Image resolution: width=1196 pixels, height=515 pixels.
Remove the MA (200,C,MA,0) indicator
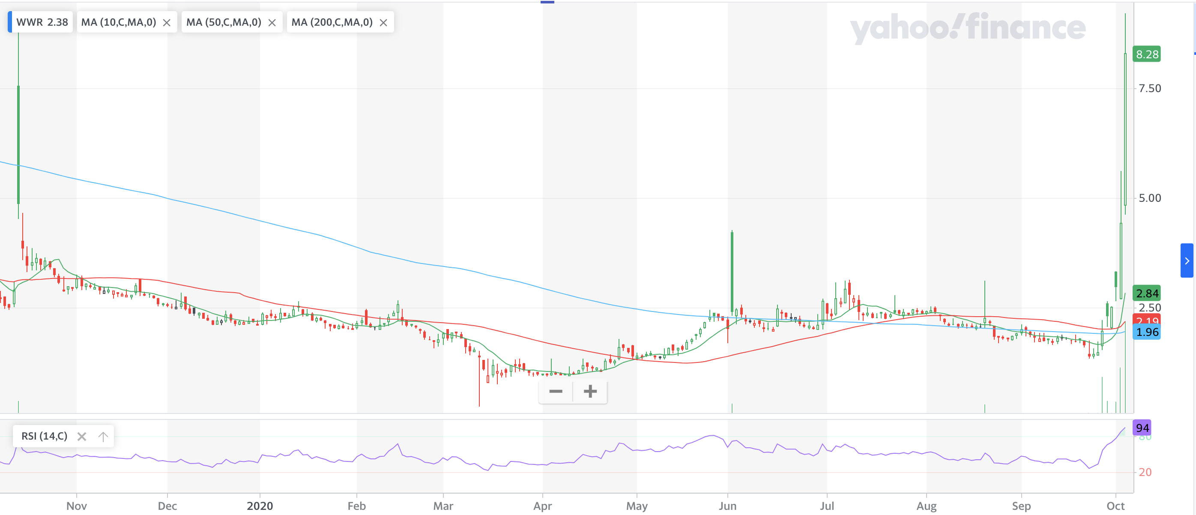click(383, 22)
